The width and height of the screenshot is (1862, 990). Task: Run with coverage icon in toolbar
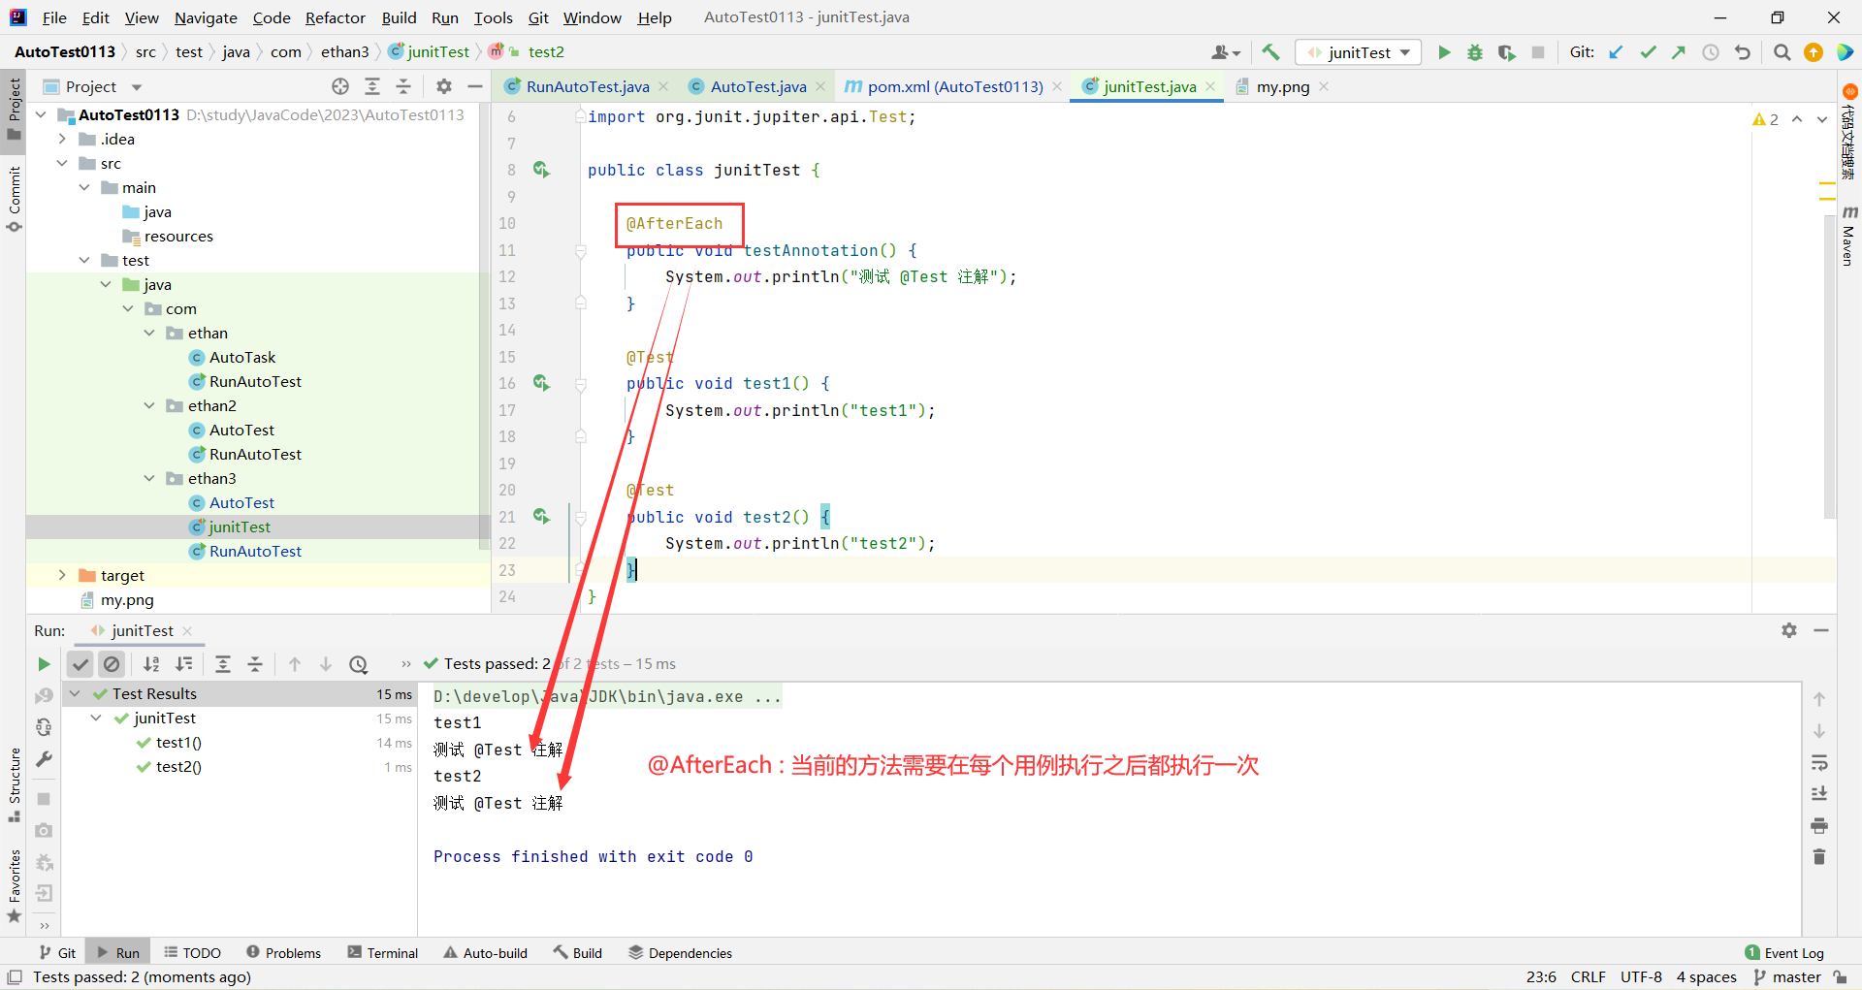click(x=1506, y=52)
